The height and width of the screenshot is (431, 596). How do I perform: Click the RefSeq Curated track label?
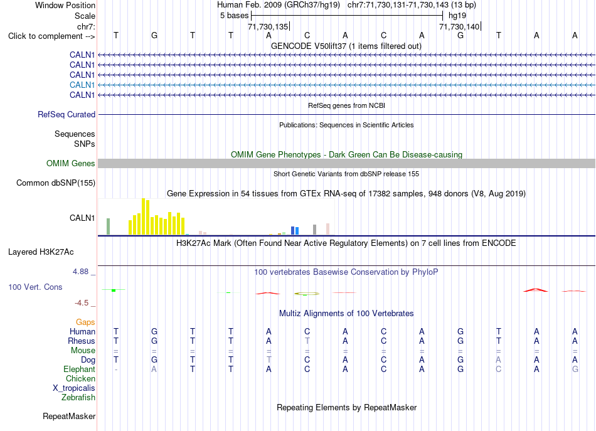[66, 114]
